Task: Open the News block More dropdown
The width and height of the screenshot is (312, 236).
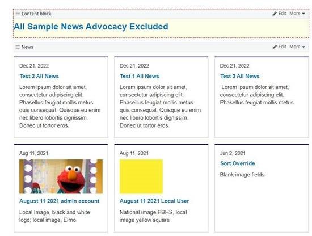Action: (x=297, y=47)
